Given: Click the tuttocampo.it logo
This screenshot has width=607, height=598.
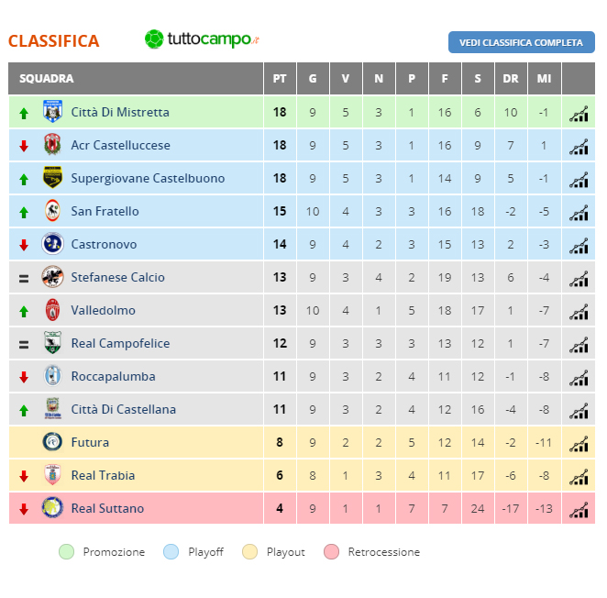Looking at the screenshot, I should pyautogui.click(x=202, y=39).
